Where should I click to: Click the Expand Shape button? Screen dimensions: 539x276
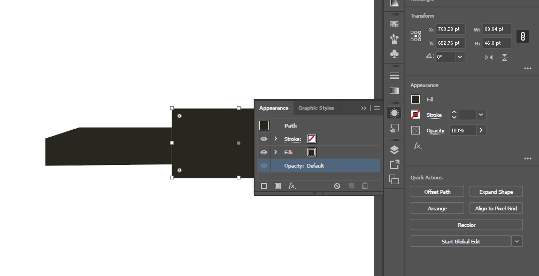point(496,192)
